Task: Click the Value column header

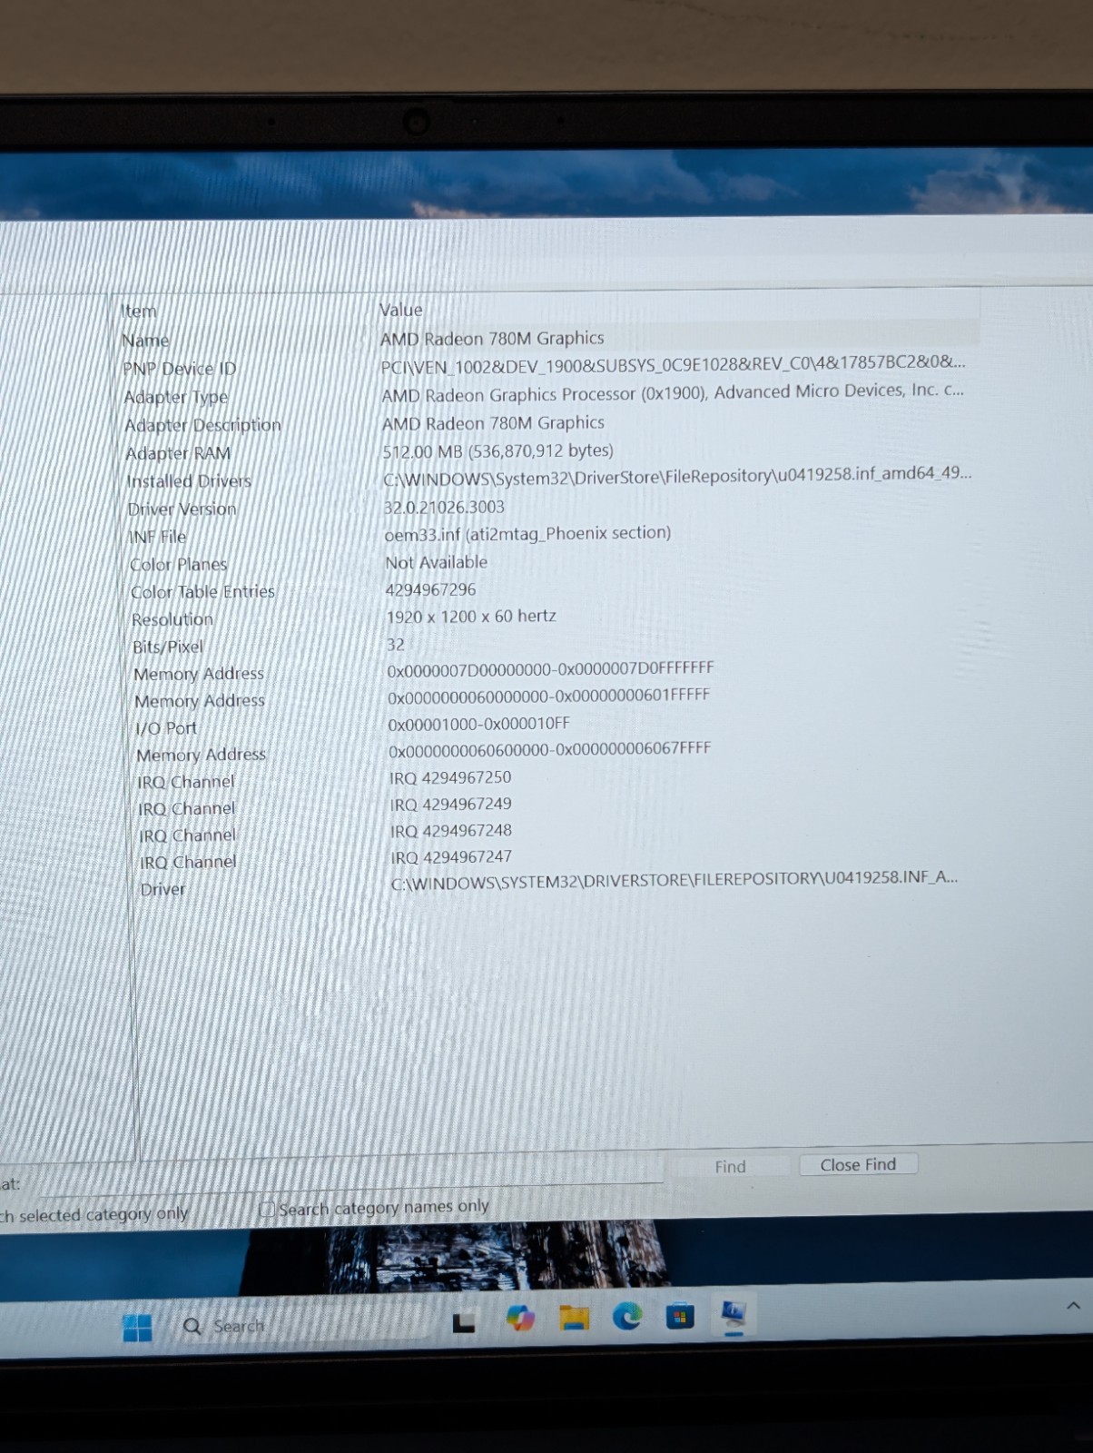Action: [x=400, y=310]
